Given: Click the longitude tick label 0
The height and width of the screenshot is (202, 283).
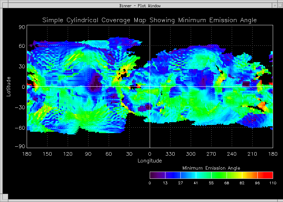Looking at the screenshot, I should 150,154.
